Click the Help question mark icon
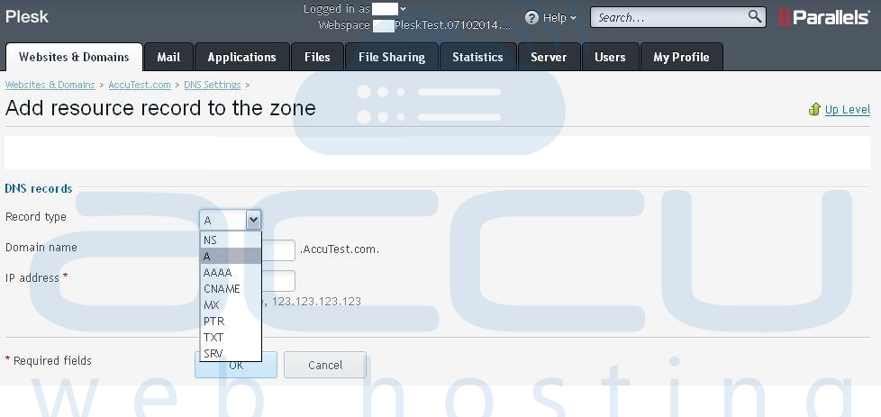The height and width of the screenshot is (417, 881). pyautogui.click(x=531, y=17)
